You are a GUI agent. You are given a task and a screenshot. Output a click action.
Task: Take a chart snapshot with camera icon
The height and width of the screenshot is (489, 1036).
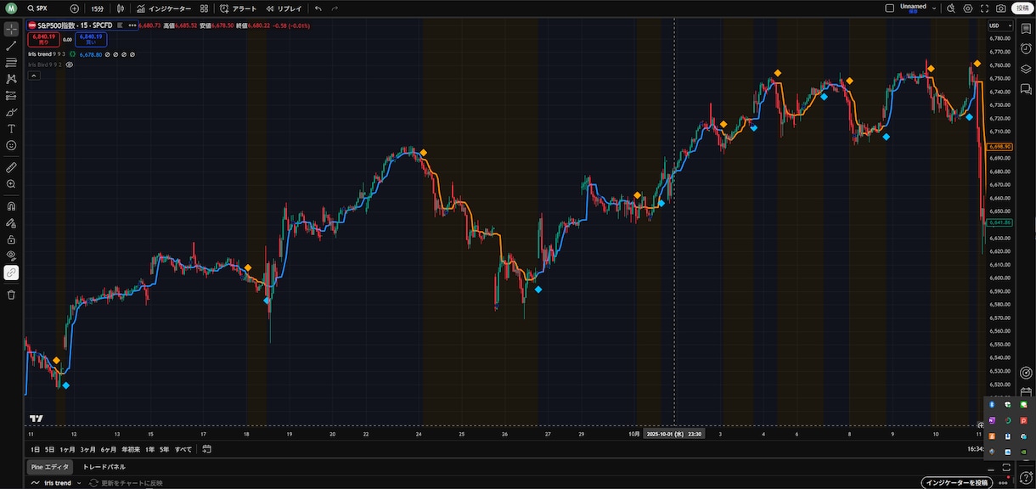coord(1001,8)
